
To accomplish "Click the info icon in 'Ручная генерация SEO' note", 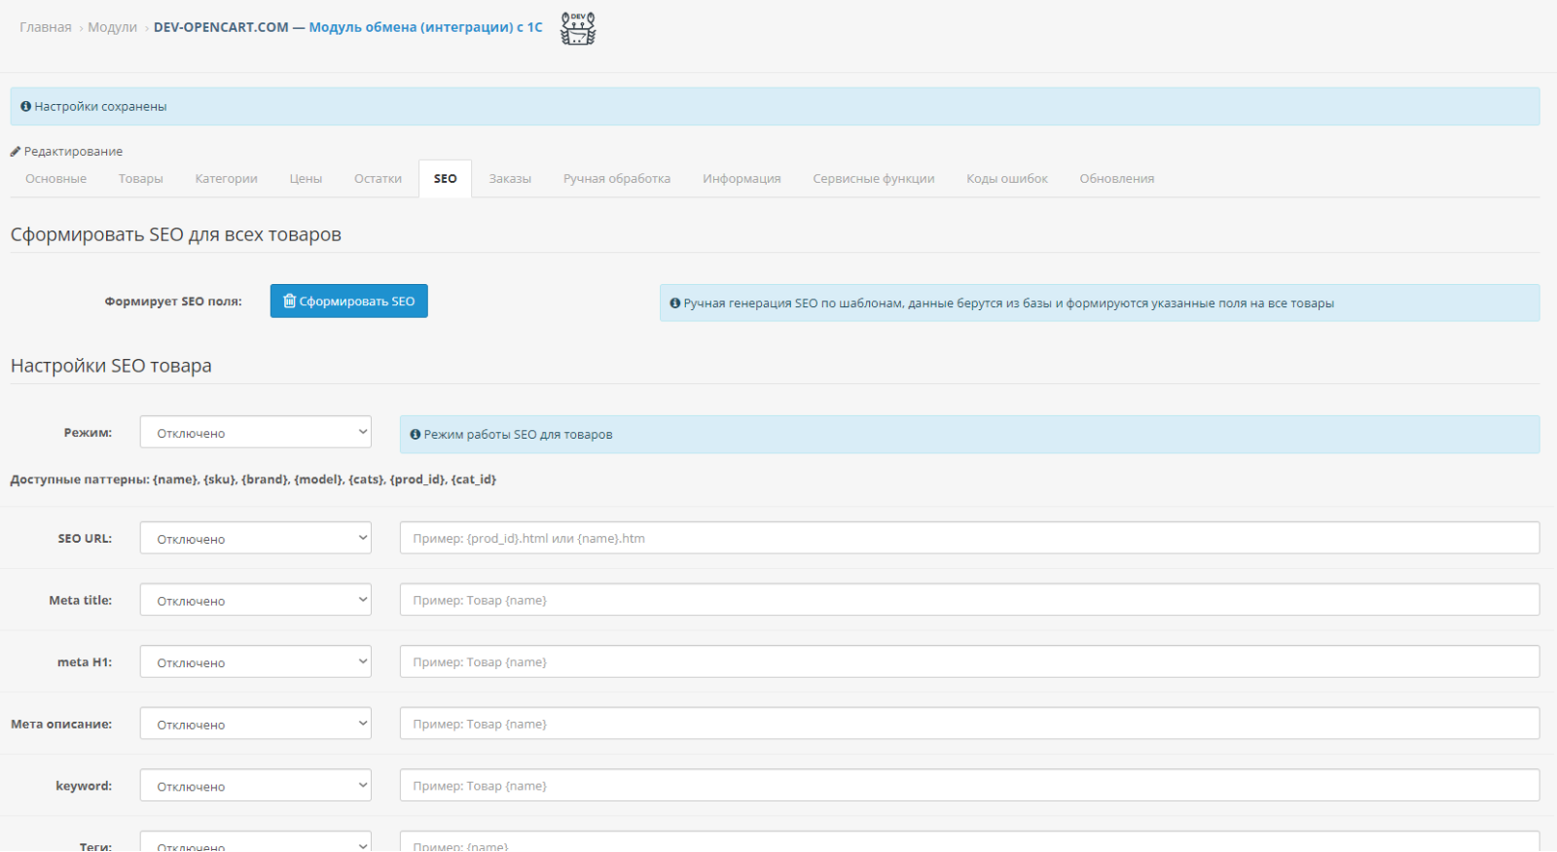I will tap(675, 303).
